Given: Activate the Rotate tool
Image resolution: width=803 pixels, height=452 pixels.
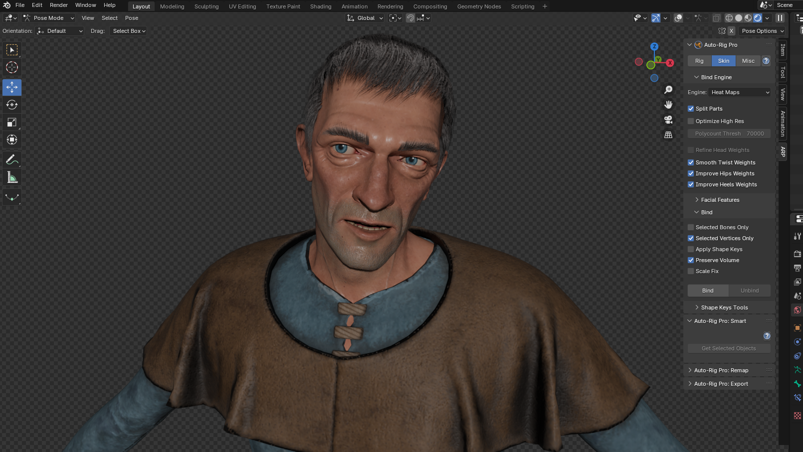Looking at the screenshot, I should click(12, 105).
